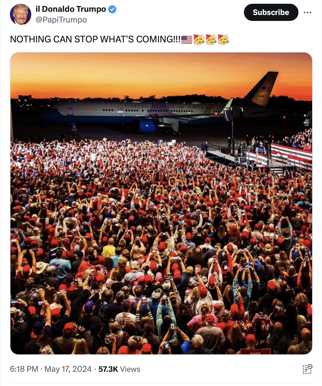Click the middle party-face emoji
Screen dimensions: 322x386
[211, 39]
